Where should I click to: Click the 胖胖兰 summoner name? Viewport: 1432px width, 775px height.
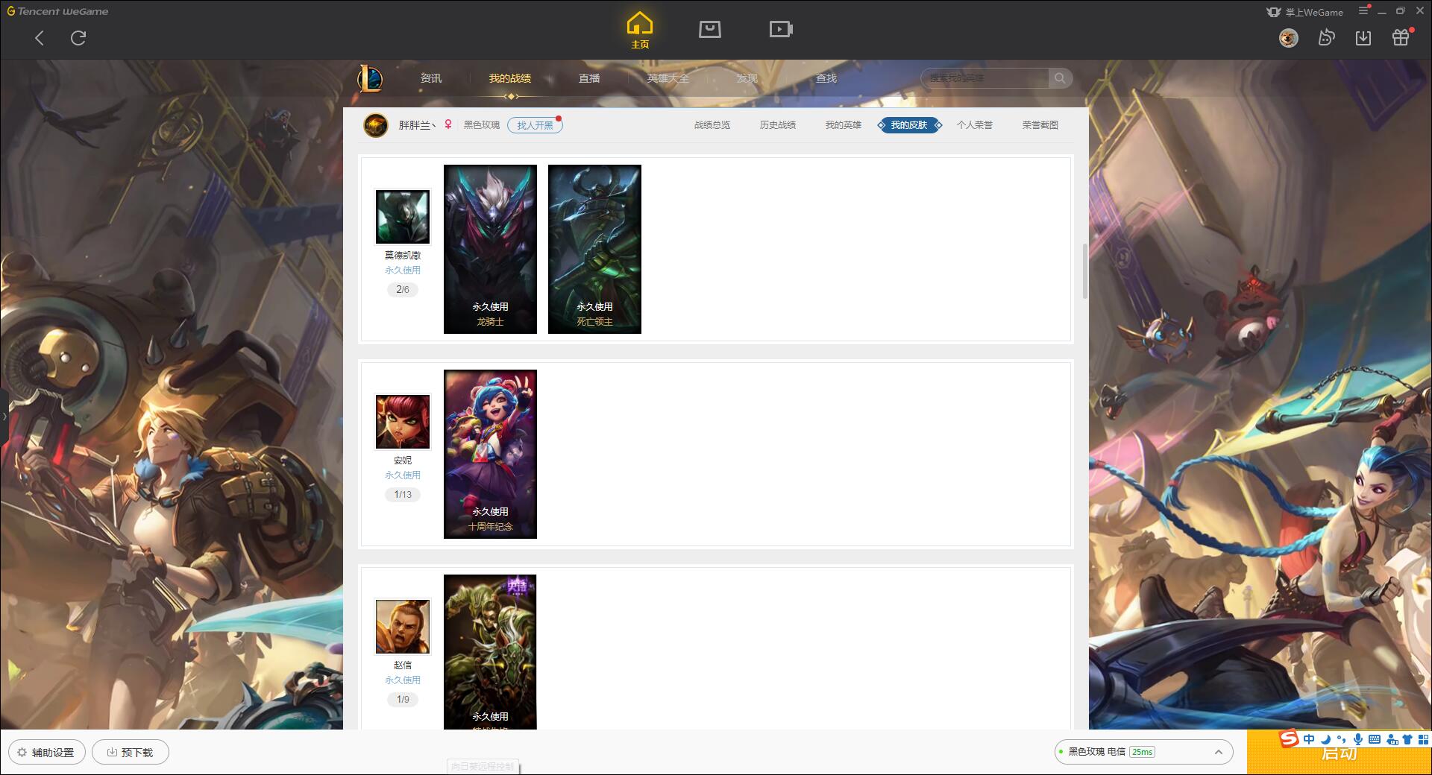[417, 125]
